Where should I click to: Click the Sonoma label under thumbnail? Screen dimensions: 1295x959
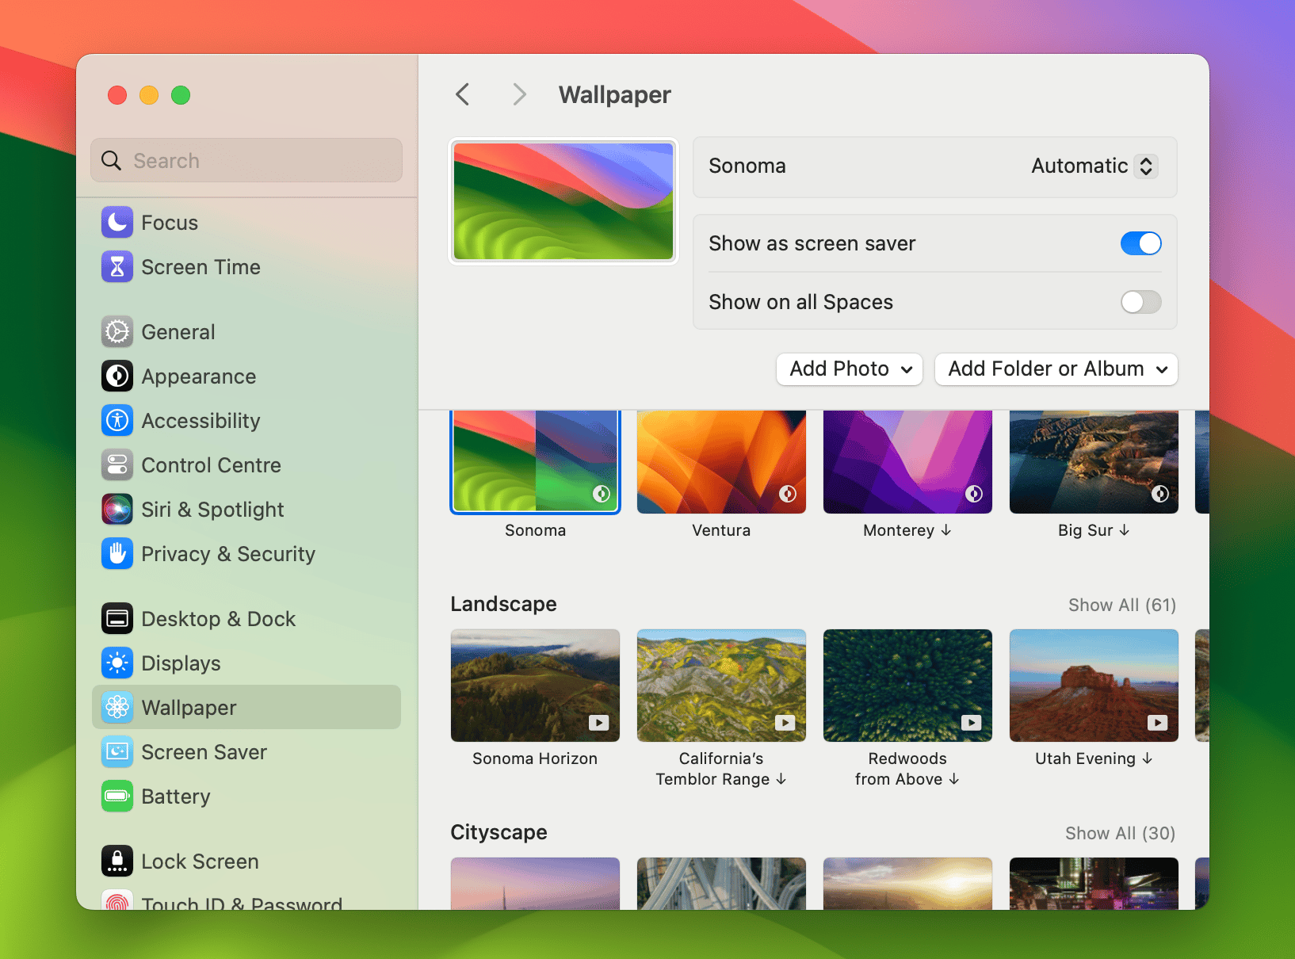point(536,530)
